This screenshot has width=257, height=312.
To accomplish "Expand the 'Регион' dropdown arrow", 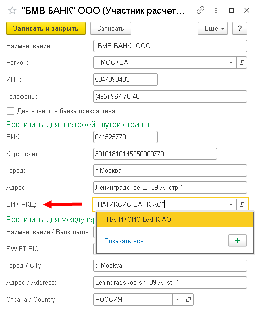I will pos(231,63).
